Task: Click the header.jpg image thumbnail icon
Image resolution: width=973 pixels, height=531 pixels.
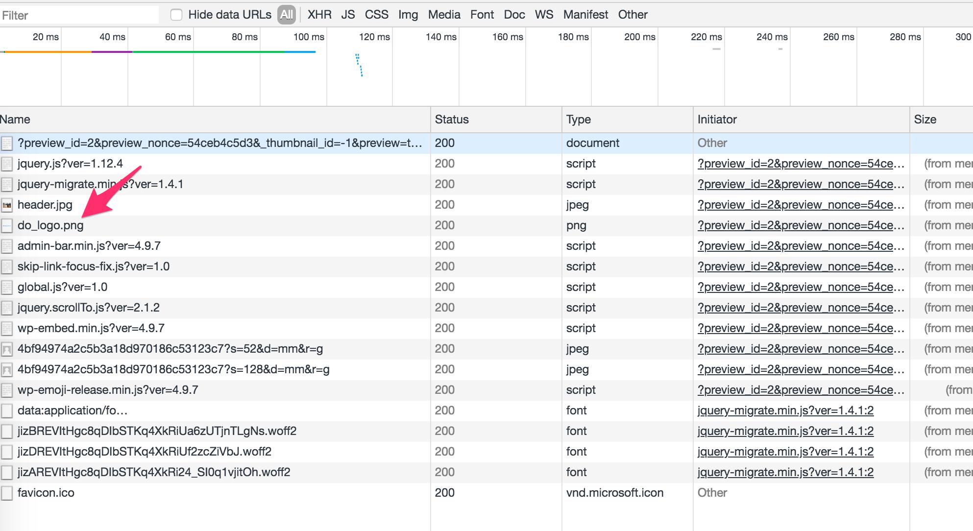Action: [x=7, y=205]
